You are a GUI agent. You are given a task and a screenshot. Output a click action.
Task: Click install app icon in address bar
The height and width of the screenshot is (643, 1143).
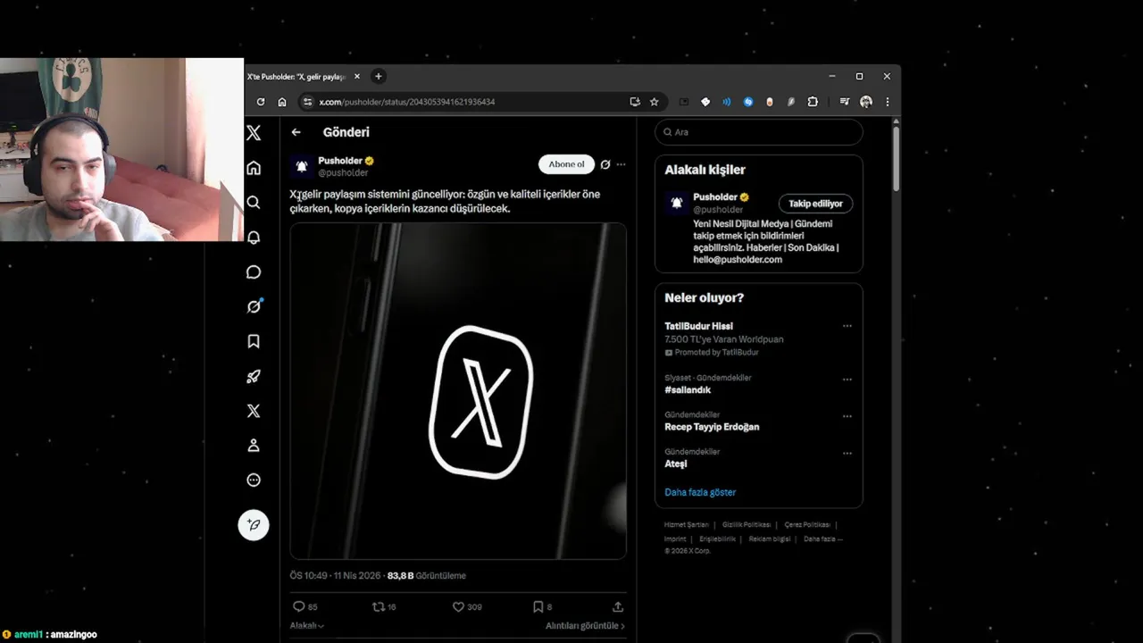tap(635, 102)
